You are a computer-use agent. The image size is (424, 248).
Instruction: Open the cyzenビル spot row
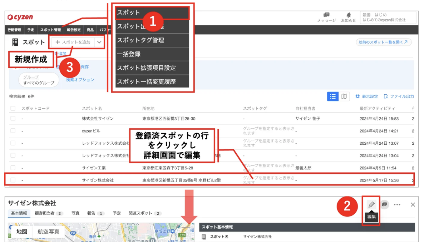pyautogui.click(x=211, y=131)
